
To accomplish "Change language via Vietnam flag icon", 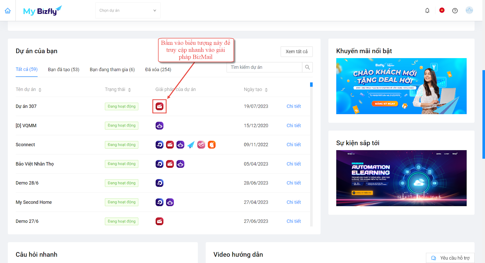I will point(442,10).
